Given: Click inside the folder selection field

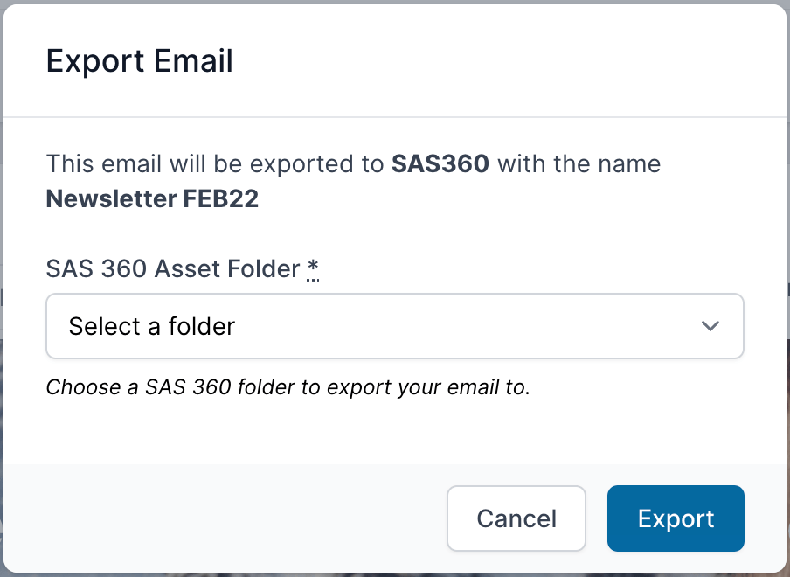Looking at the screenshot, I should pos(350,325).
